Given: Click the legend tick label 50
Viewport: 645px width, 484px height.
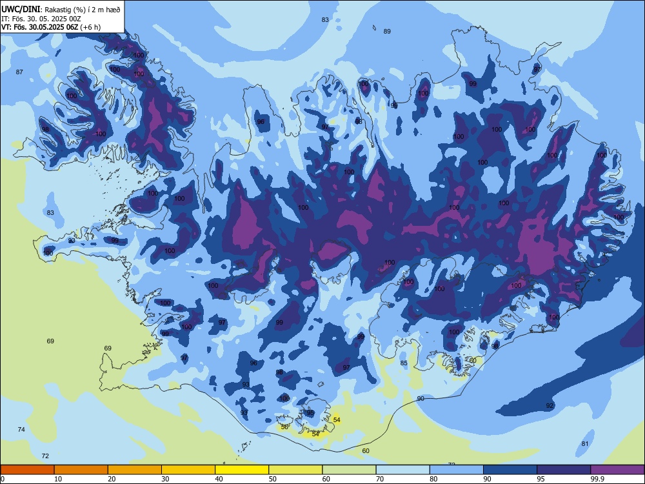Looking at the screenshot, I should [x=272, y=479].
